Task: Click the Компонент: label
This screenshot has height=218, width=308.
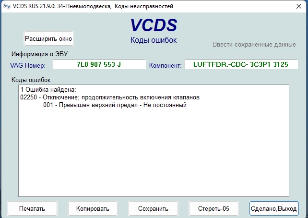Action: (165, 65)
